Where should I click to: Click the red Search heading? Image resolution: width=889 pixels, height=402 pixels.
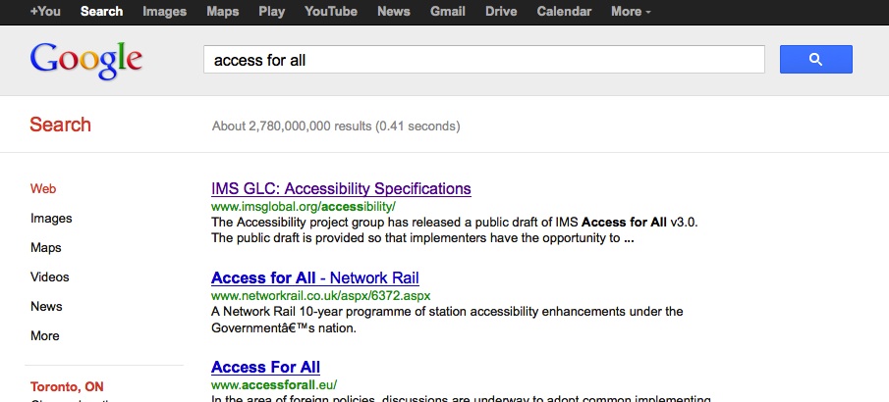60,125
